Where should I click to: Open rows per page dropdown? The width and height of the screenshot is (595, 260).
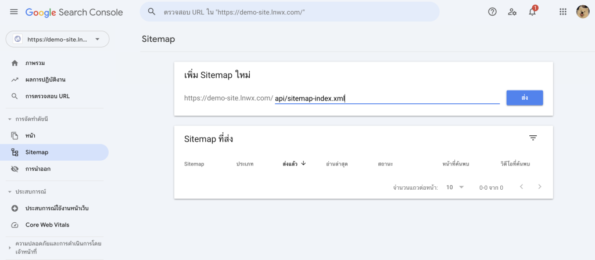[x=455, y=187]
